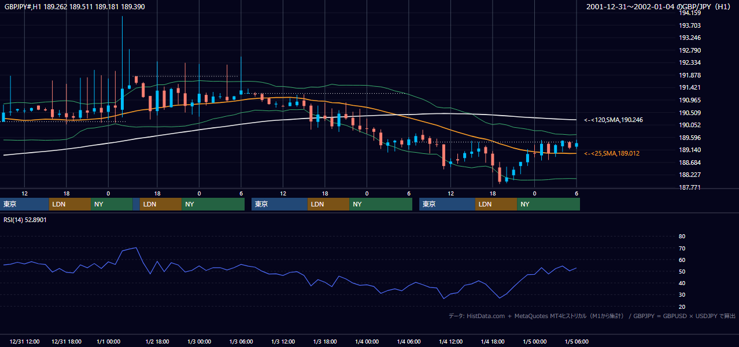Click RSI scale level 80

tap(682, 237)
